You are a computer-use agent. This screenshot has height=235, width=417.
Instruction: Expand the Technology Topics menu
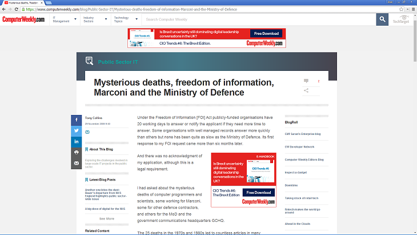pyautogui.click(x=126, y=19)
